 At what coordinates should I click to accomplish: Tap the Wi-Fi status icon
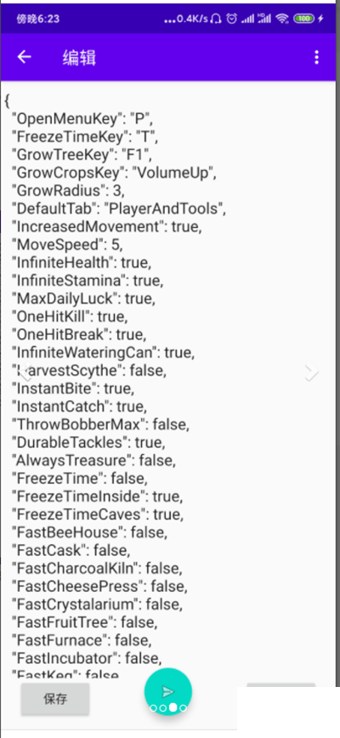click(281, 19)
